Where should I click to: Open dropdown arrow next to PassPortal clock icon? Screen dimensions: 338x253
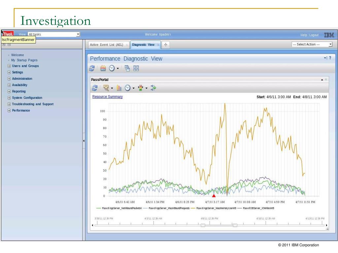133,88
